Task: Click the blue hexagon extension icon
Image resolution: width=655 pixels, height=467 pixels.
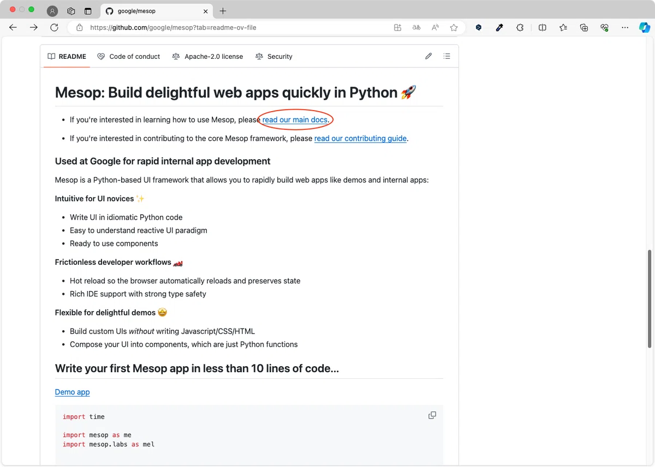Action: pos(479,27)
